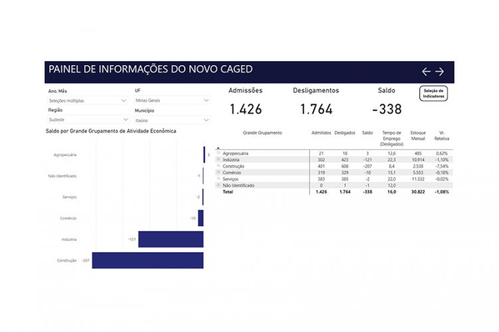Expand the Indústria row in table
The image size is (499, 332).
click(x=219, y=160)
